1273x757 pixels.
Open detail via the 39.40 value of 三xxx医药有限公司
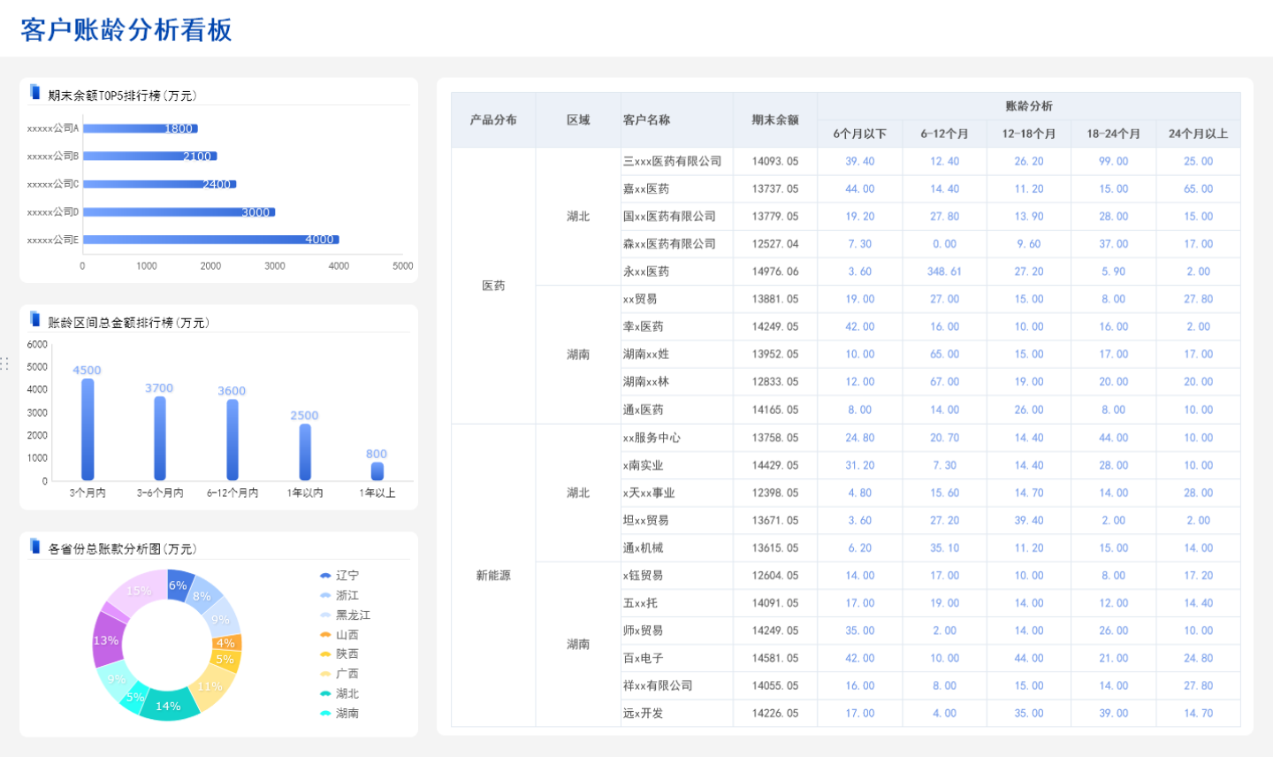[x=858, y=161]
